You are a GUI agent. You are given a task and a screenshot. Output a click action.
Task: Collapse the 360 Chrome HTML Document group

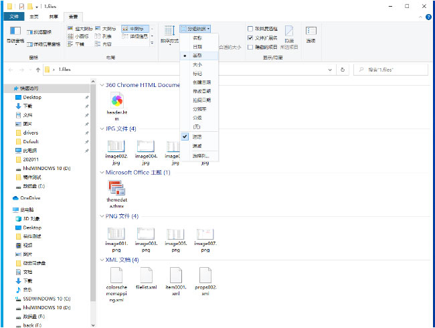[102, 85]
